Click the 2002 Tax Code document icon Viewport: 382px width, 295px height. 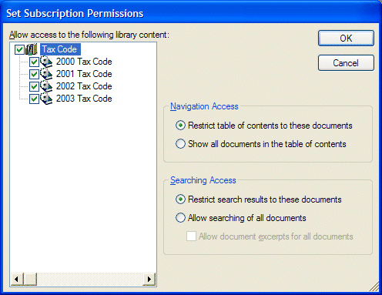point(46,86)
